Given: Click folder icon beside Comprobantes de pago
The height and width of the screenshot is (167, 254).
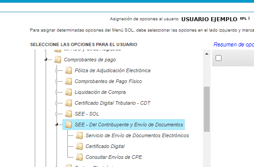Looking at the screenshot, I should pos(58,60).
